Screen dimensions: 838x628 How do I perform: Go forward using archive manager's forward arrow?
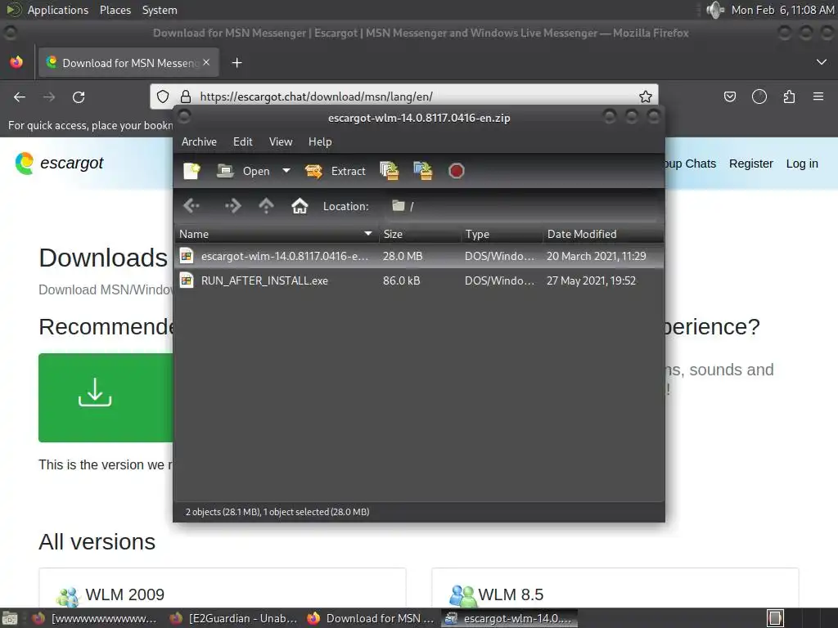point(232,205)
